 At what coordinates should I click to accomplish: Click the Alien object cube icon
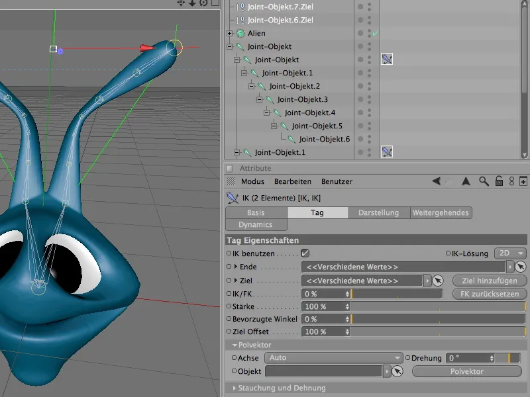tap(240, 33)
